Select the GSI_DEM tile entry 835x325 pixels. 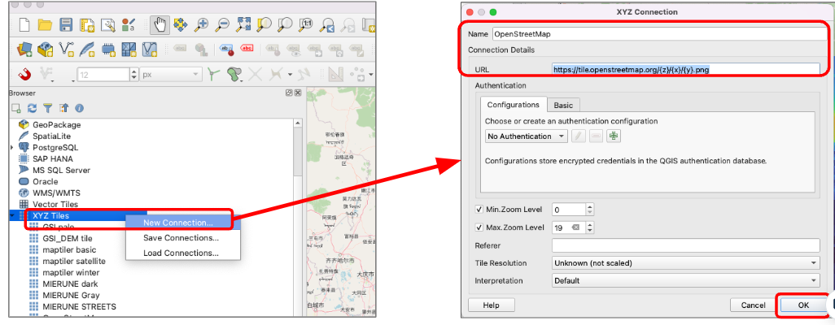(x=68, y=238)
